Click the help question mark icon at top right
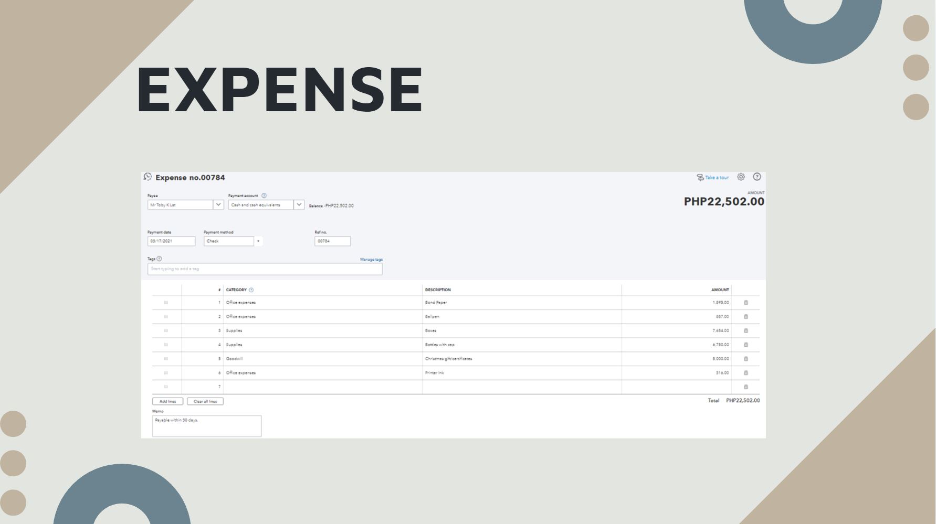Image resolution: width=936 pixels, height=524 pixels. coord(757,177)
